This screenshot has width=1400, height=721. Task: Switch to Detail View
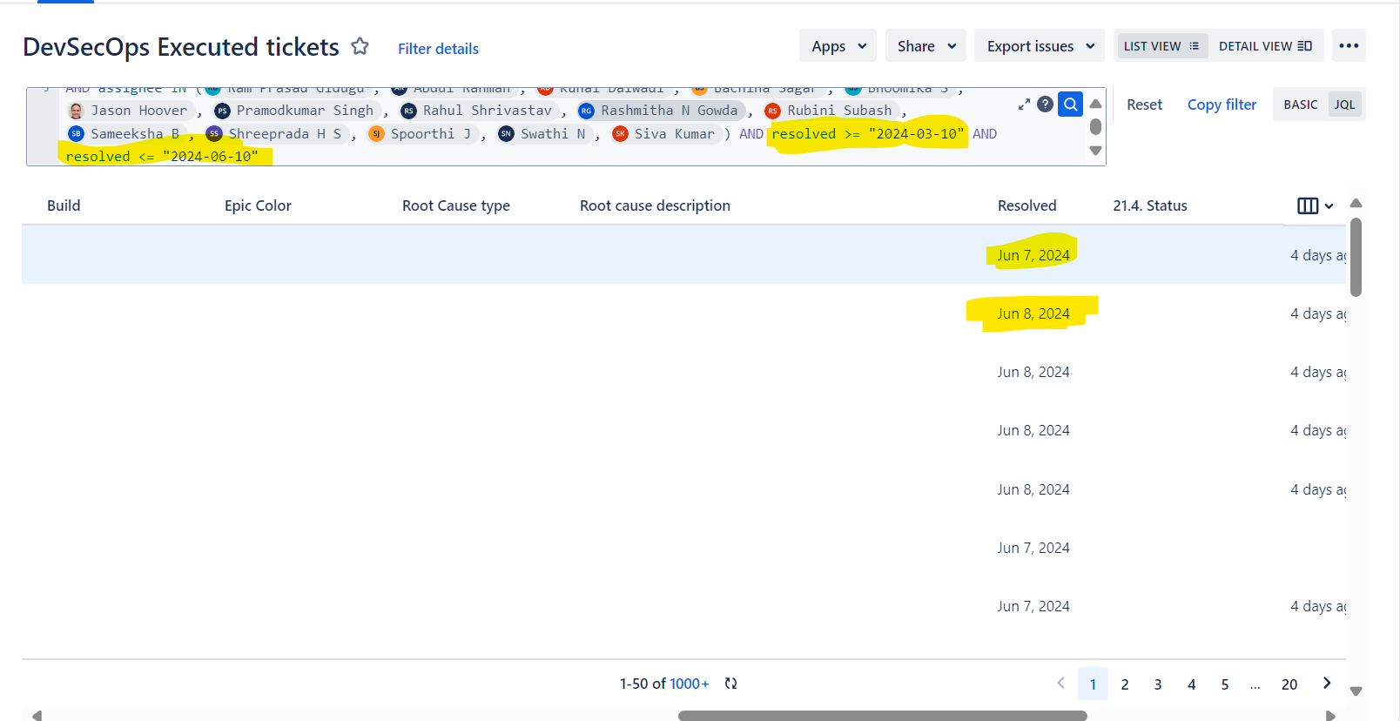tap(1265, 46)
